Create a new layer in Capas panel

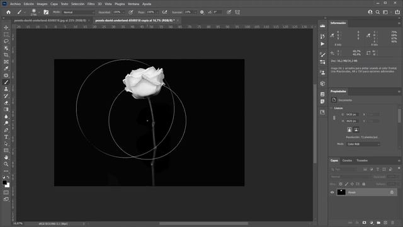(385, 223)
